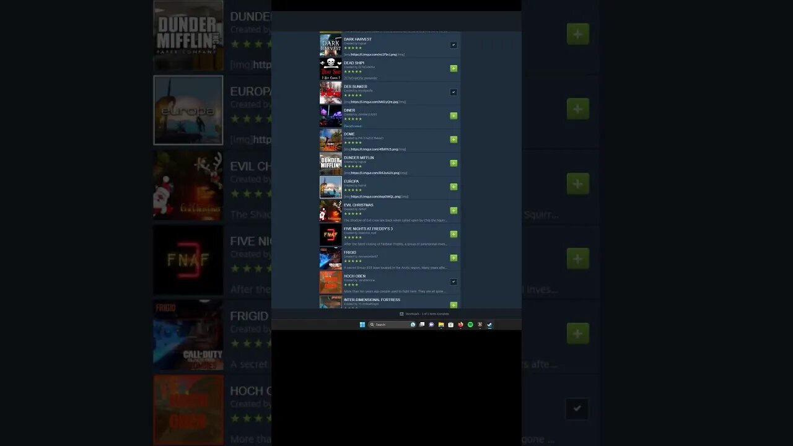Open DOME thumbnail image
Image resolution: width=793 pixels, height=446 pixels.
[x=330, y=139]
